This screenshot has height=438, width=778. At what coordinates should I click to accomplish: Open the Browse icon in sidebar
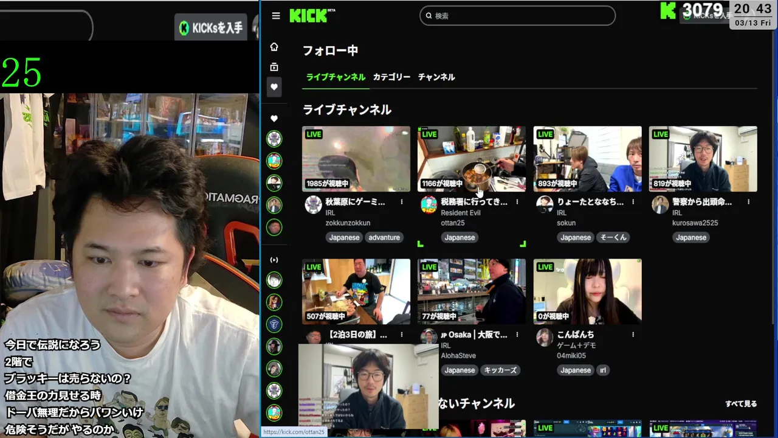(274, 67)
